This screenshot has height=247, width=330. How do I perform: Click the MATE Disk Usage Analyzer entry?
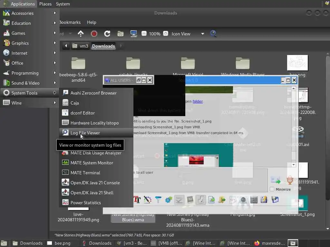click(96, 153)
